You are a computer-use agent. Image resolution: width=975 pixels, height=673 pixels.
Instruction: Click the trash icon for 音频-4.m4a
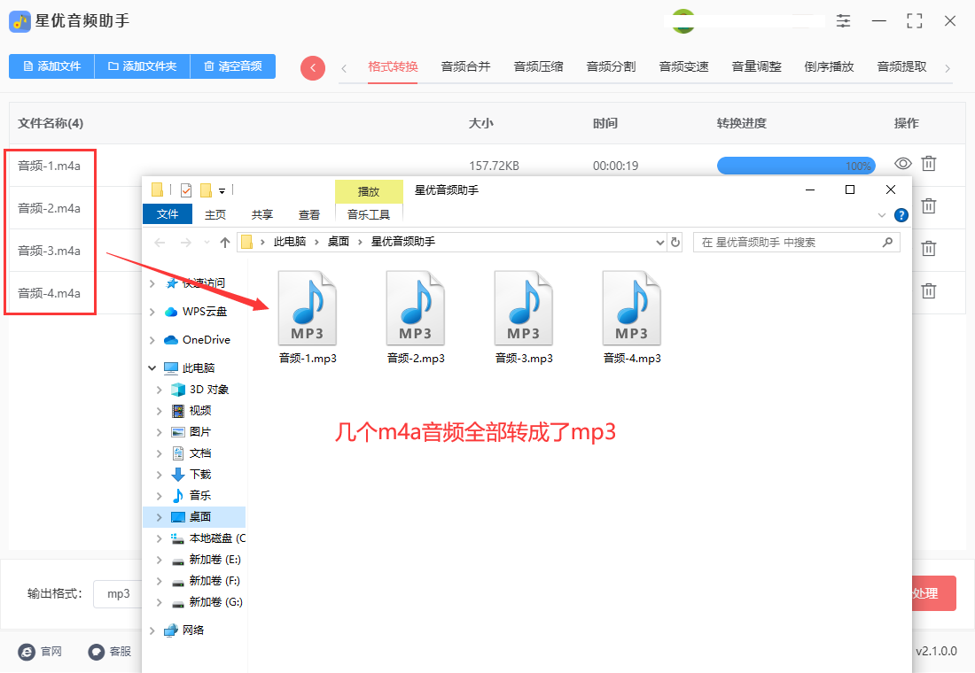tap(928, 290)
